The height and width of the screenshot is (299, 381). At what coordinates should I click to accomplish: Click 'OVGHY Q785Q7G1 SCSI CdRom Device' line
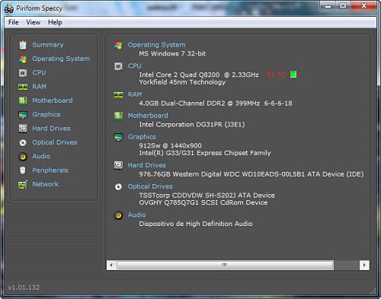tap(203, 202)
